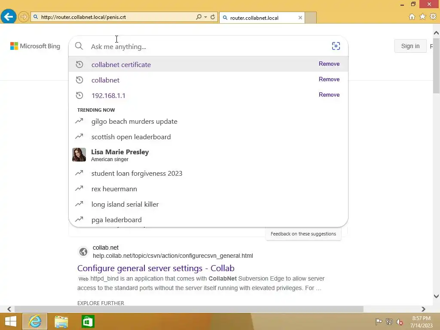440x330 pixels.
Task: Click the horizontal scrollbar left arrow
Action: tap(9, 309)
